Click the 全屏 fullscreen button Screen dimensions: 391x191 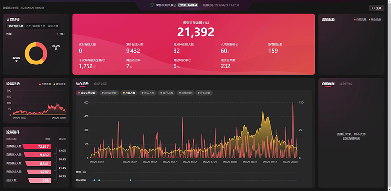click(376, 8)
